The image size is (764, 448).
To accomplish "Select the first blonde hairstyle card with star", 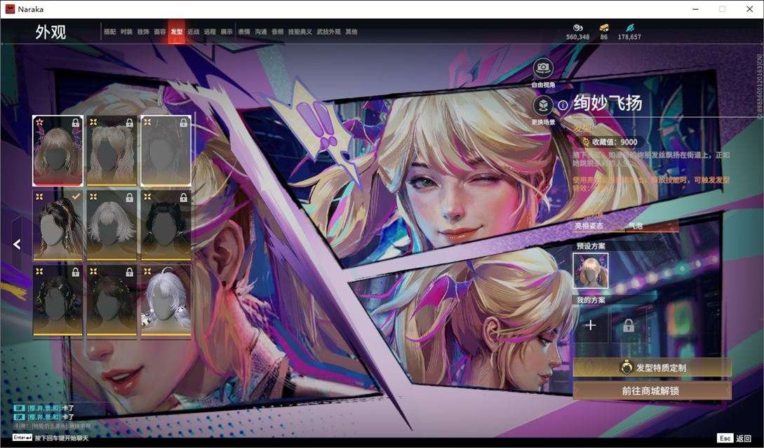I will 58,151.
